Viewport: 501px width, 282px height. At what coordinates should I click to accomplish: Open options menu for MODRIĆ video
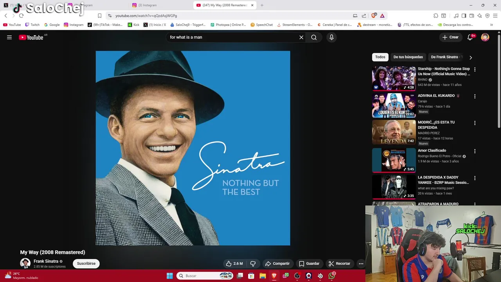pyautogui.click(x=475, y=123)
